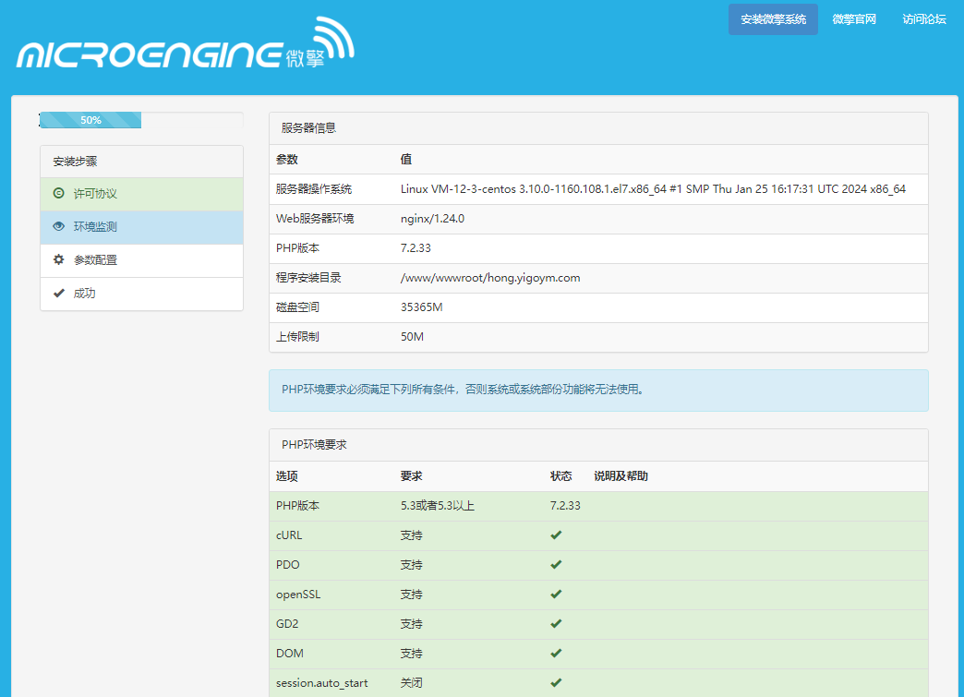Click the 50% installation progress bar
Viewport: 964px width, 697px height.
(90, 120)
